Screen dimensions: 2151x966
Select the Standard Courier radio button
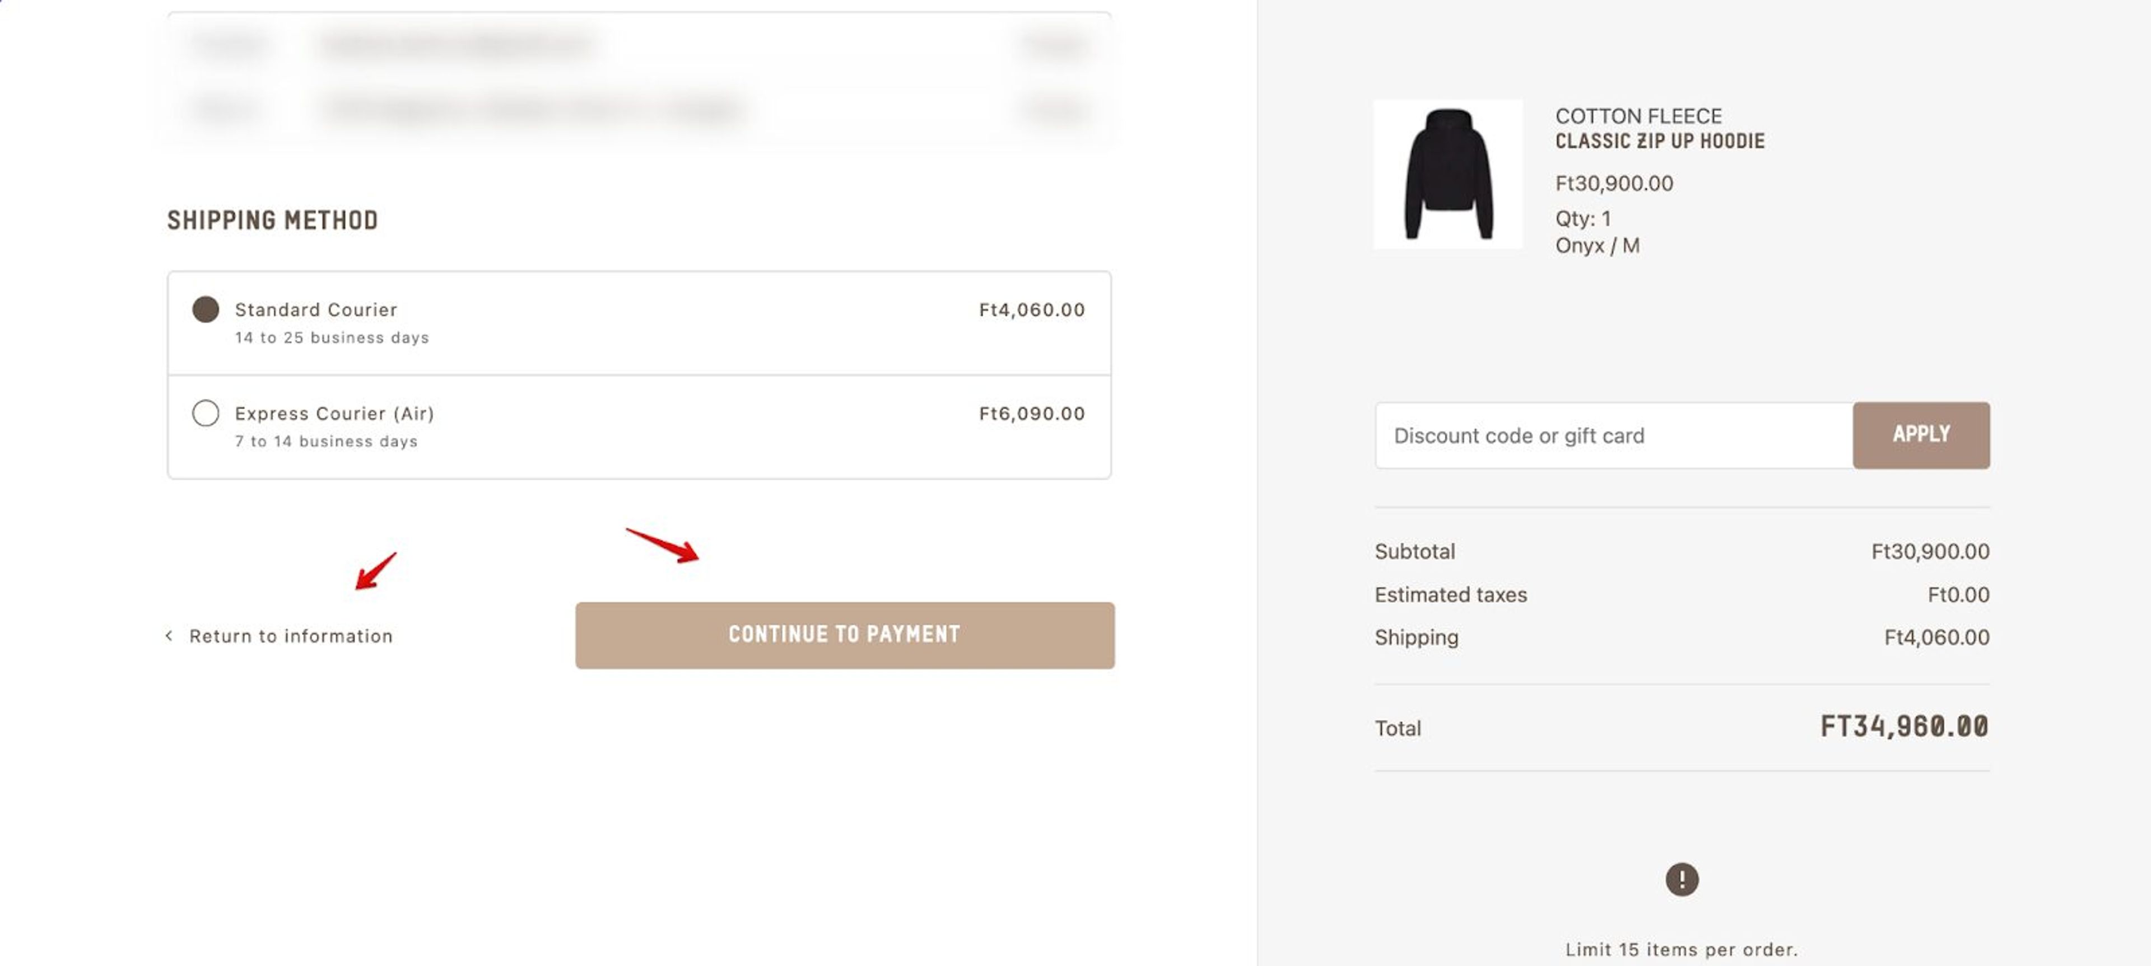(x=206, y=310)
